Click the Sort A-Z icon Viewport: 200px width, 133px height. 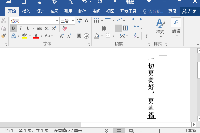tap(136, 36)
